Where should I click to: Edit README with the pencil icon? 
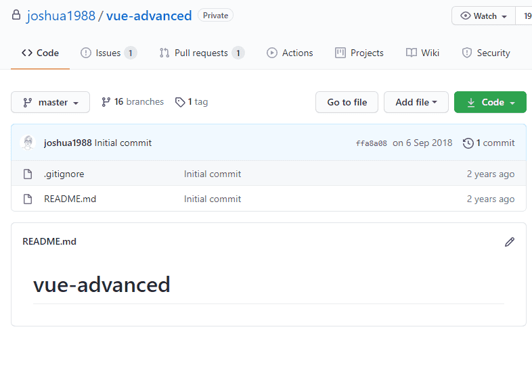(x=510, y=241)
